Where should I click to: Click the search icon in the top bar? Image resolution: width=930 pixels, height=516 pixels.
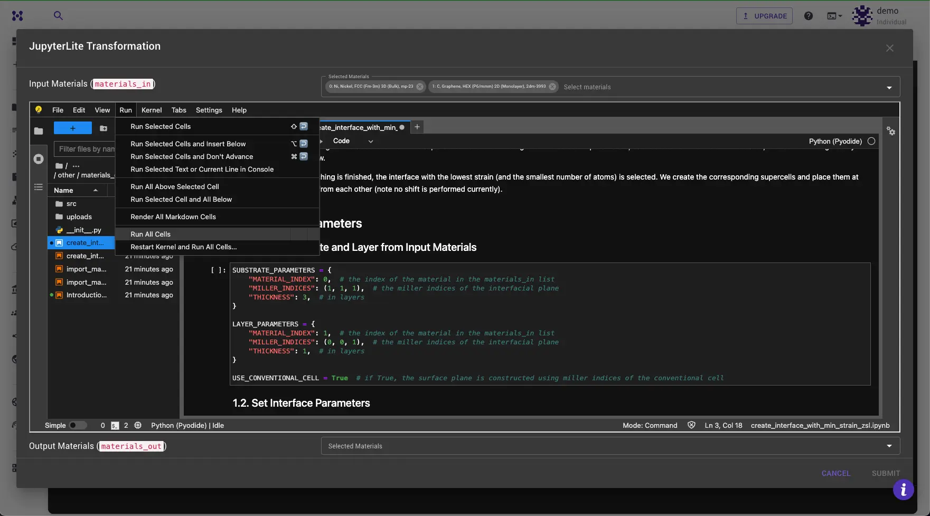pos(58,16)
